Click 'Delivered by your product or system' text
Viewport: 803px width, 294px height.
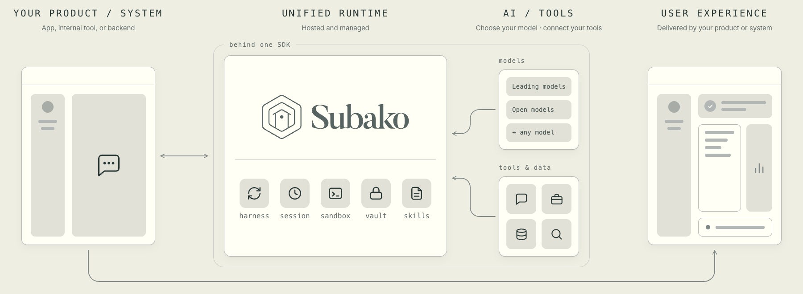tap(714, 28)
